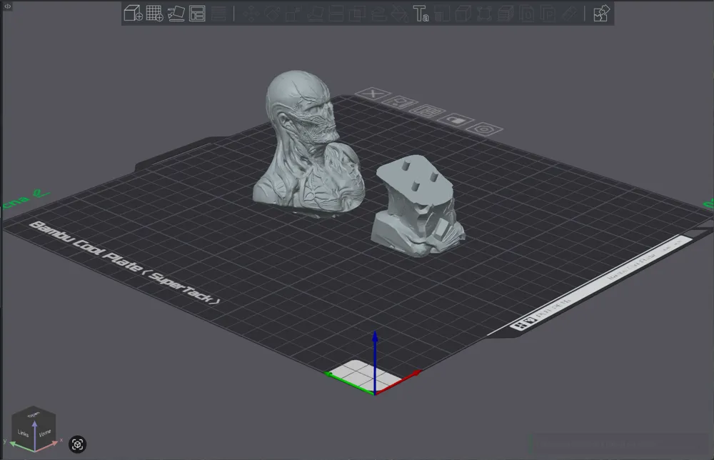The width and height of the screenshot is (714, 460).
Task: Select the Rotate tool
Action: point(272,12)
